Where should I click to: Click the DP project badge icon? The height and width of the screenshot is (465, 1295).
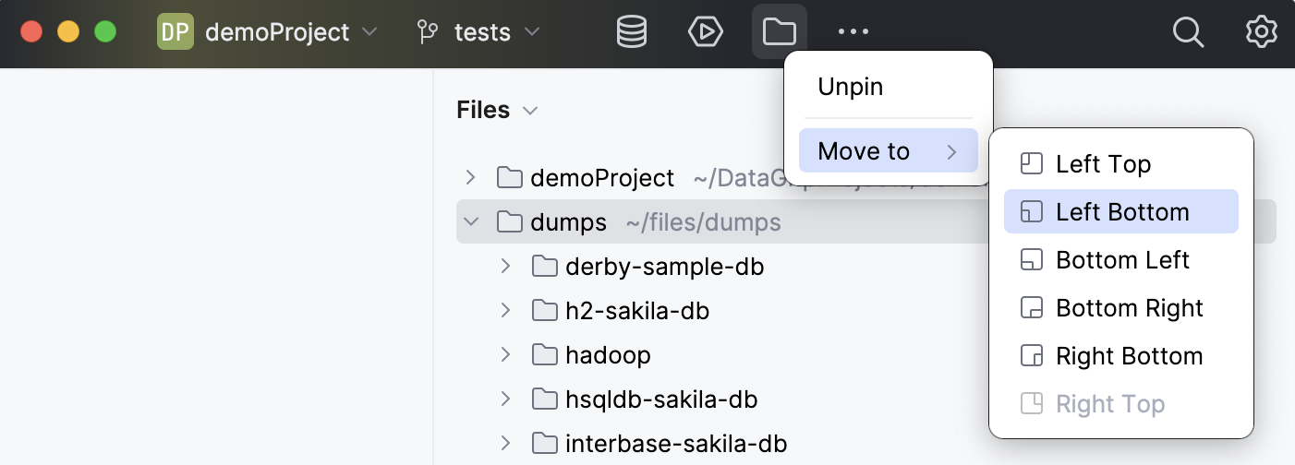pyautogui.click(x=175, y=32)
